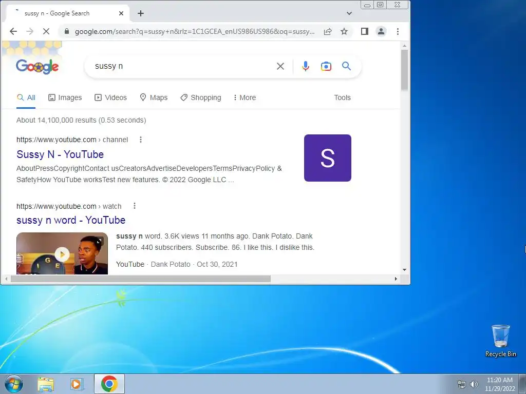Screen dimensions: 526x394
Task: Go to Google home via logo
Action: pos(37,66)
